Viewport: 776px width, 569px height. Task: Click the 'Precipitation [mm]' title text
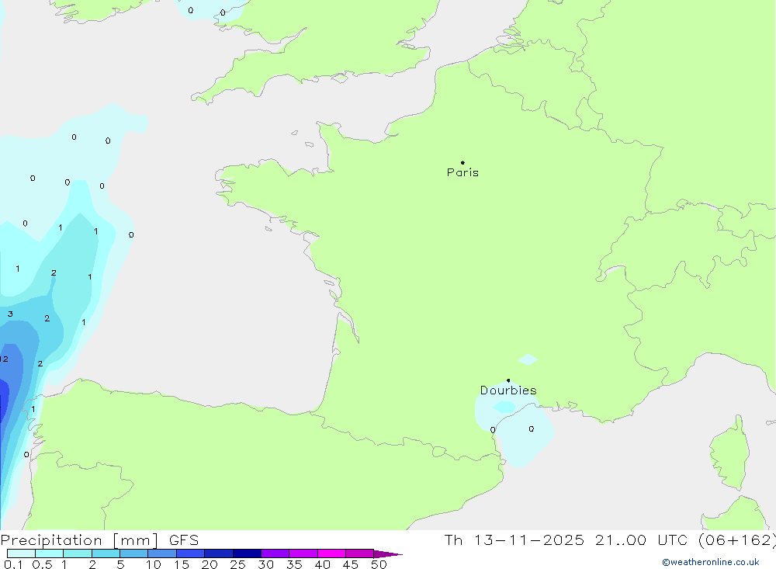point(80,540)
